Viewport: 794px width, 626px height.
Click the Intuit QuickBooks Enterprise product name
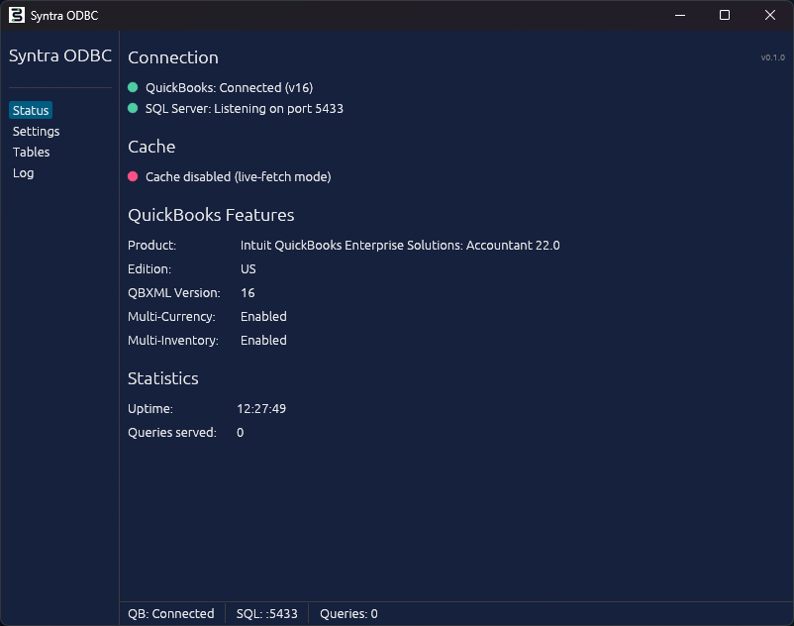[x=399, y=245]
